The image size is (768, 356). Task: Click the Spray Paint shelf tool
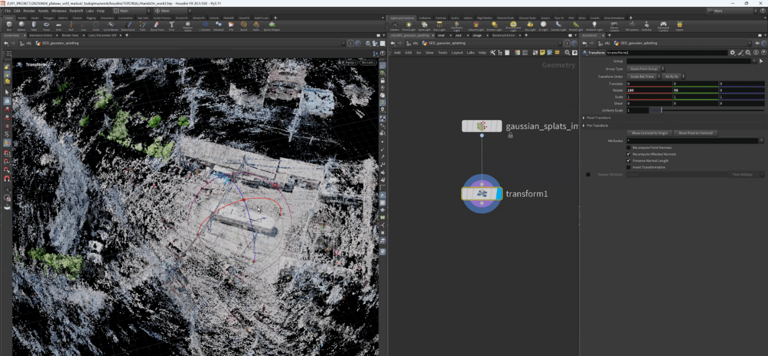coord(157,25)
